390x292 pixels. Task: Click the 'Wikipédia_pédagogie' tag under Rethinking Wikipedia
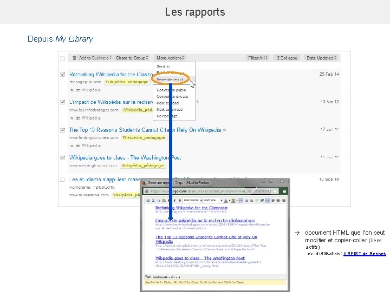tap(127, 82)
